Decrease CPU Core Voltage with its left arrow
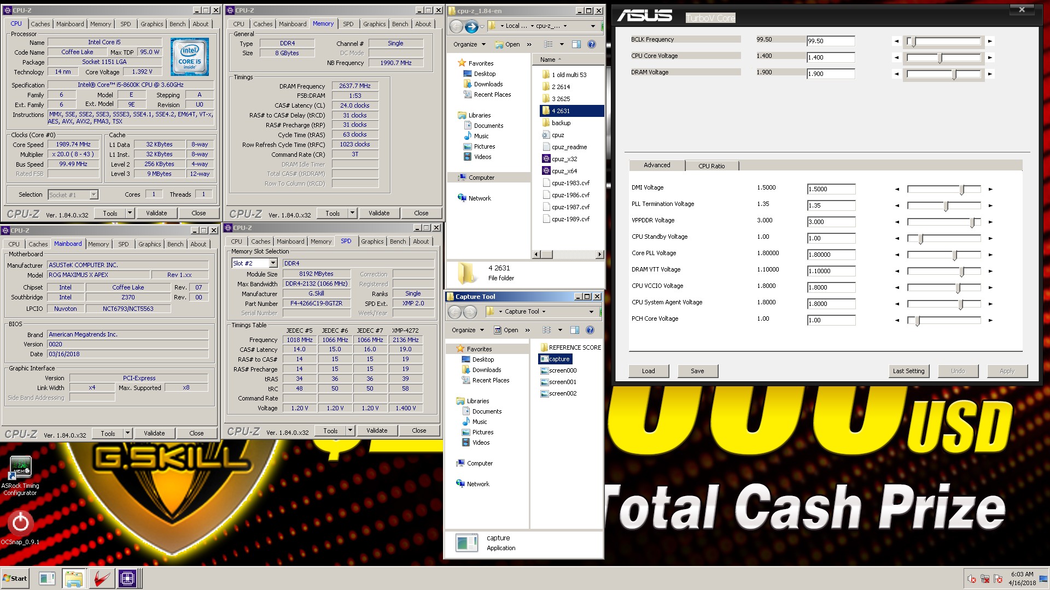This screenshot has width=1050, height=590. point(896,57)
